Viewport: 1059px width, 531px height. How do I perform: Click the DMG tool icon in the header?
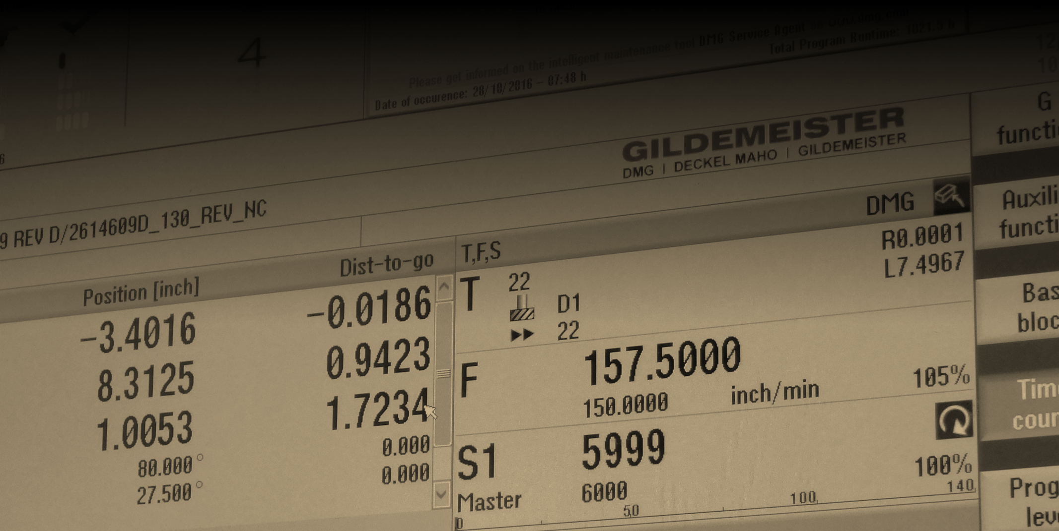[x=951, y=196]
